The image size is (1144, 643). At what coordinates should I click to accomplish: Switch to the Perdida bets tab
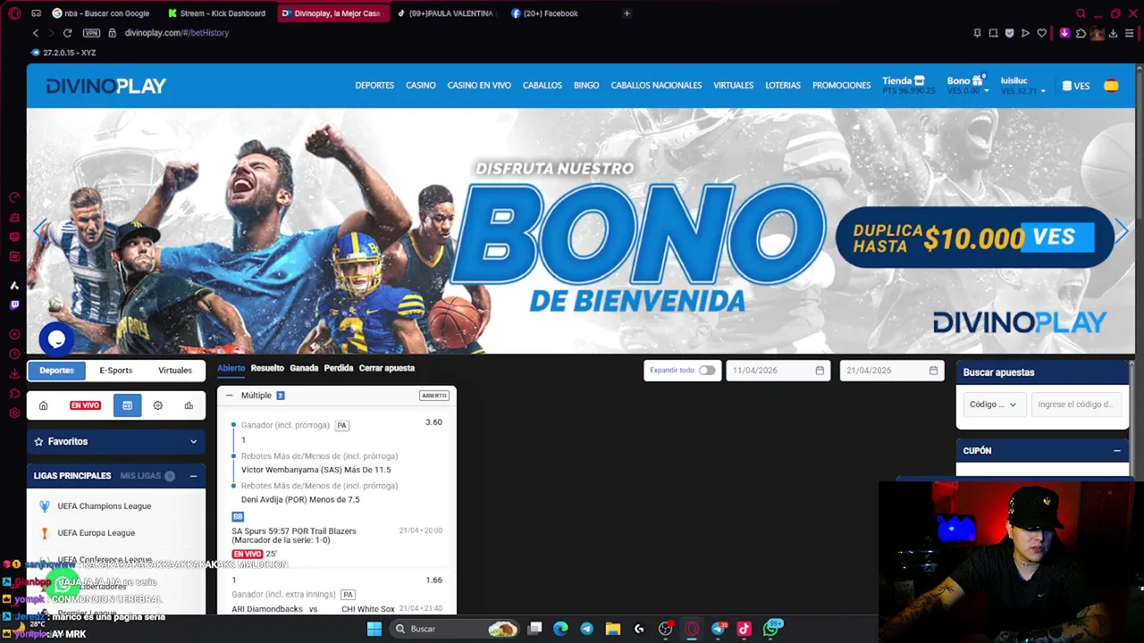coord(339,368)
